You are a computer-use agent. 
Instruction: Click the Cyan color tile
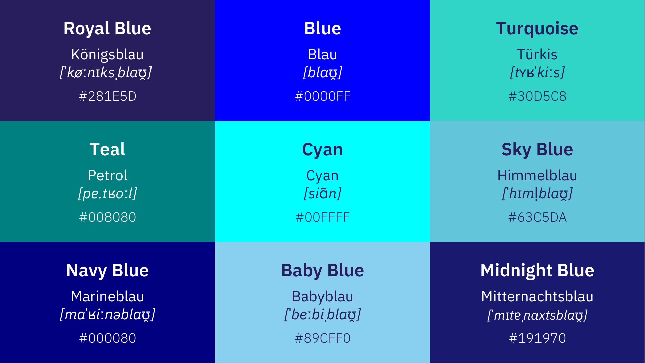point(322,181)
